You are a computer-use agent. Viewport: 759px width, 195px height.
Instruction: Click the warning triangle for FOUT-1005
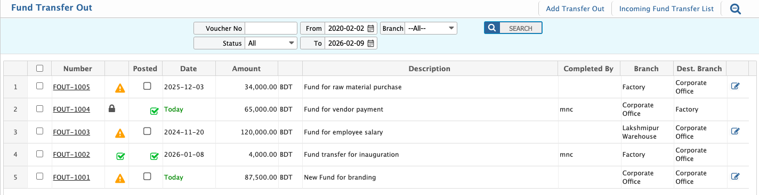click(120, 88)
